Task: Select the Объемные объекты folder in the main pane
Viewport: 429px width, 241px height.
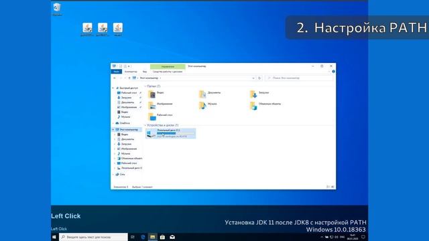Action: coord(265,106)
